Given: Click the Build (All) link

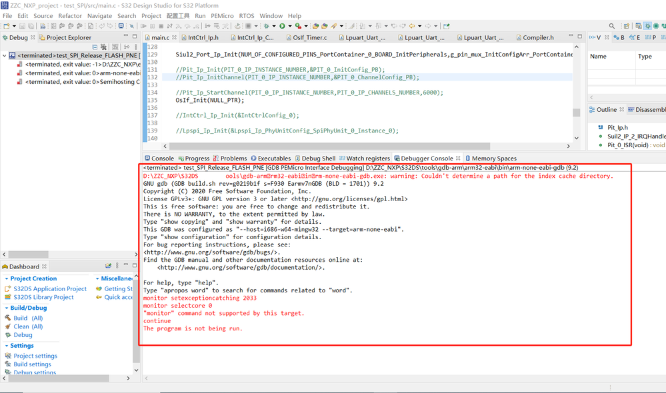Looking at the screenshot, I should [28, 318].
